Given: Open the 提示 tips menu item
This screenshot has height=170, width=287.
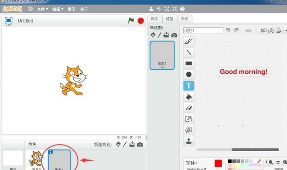Looking at the screenshot, I should [72, 9].
